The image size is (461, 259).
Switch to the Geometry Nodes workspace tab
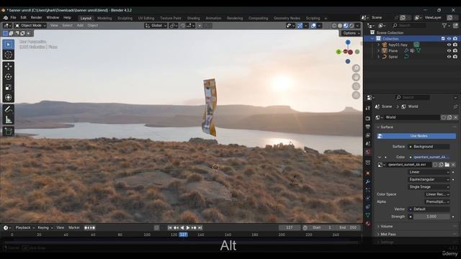click(287, 18)
